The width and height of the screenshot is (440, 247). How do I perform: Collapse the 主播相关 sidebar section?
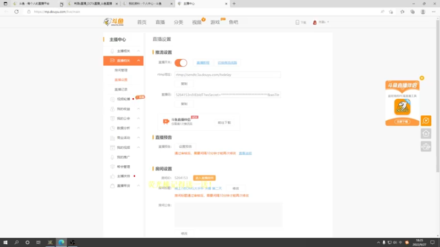pos(139,51)
